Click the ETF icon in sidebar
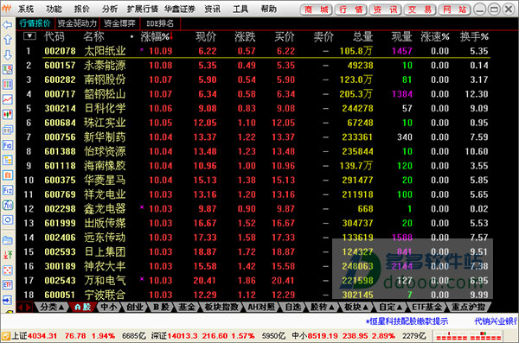 pos(7,284)
